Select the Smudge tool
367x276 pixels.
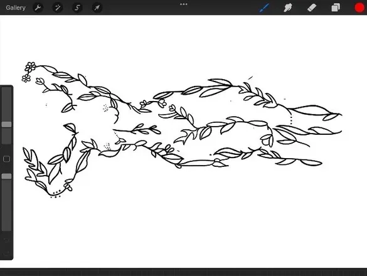click(x=288, y=8)
